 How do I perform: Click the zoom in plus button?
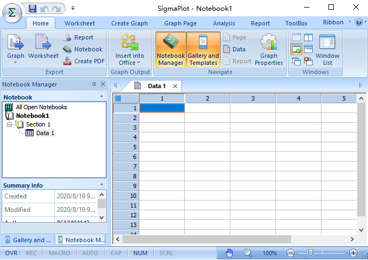353,253
